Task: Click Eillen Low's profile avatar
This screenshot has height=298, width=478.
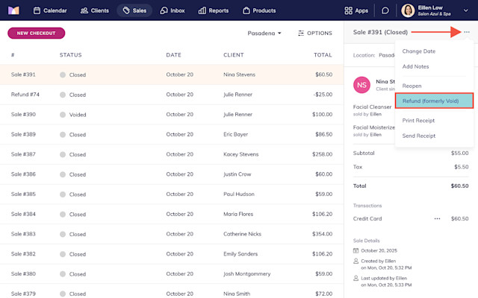Action: click(408, 10)
